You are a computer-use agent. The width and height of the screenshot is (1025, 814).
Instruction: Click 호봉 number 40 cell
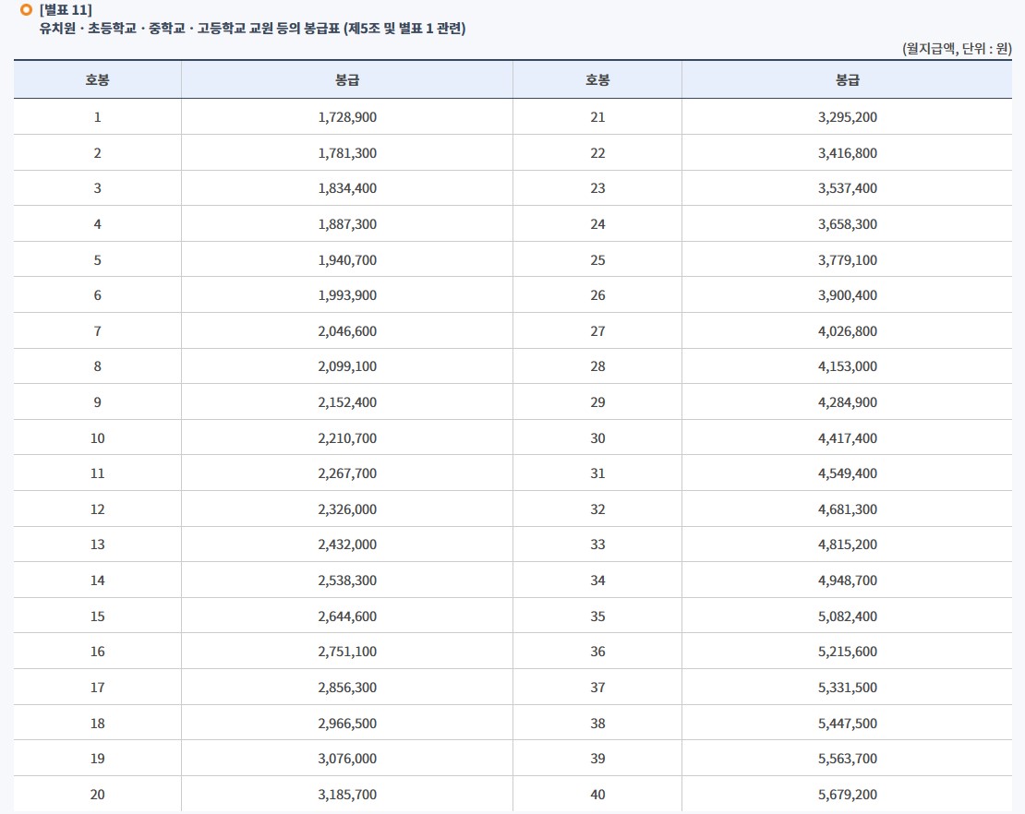[597, 795]
